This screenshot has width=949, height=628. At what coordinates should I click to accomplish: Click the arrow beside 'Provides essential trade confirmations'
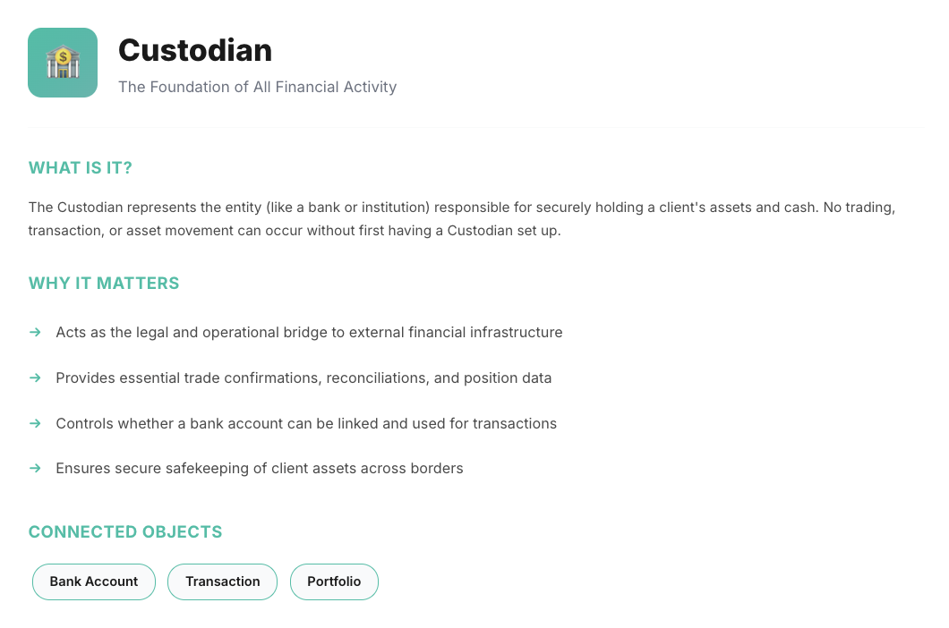(x=36, y=378)
